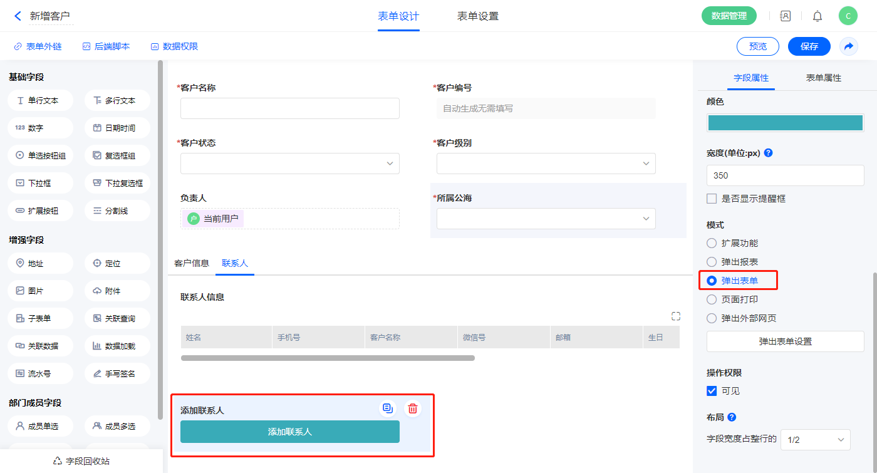877x473 pixels.
Task: Click the 客户名称 text input field
Action: click(x=290, y=108)
